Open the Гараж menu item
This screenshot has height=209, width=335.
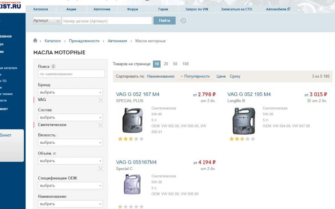163,9
